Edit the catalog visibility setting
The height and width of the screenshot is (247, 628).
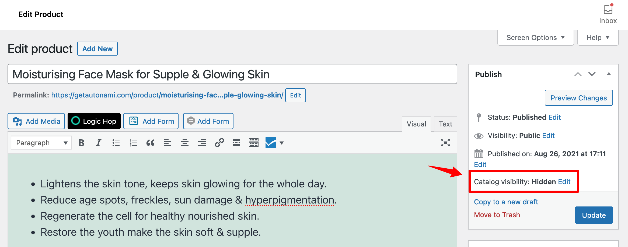tap(564, 182)
